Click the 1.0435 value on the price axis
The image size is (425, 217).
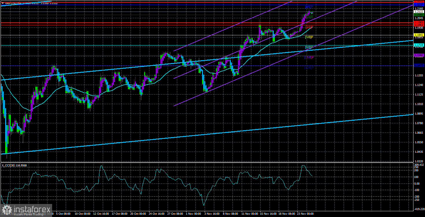click(418, 152)
